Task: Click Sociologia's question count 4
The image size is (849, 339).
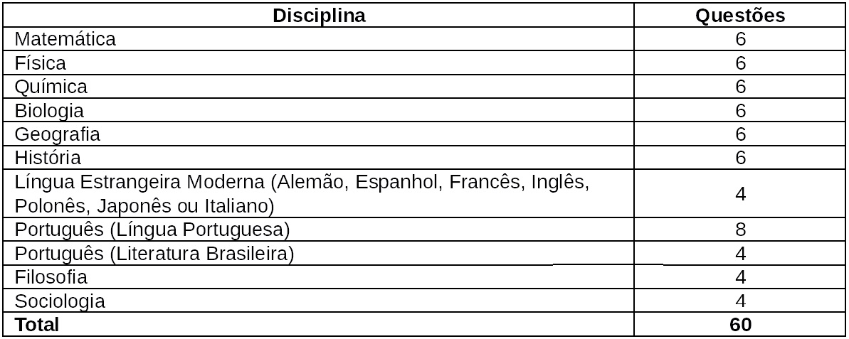Action: click(x=741, y=301)
